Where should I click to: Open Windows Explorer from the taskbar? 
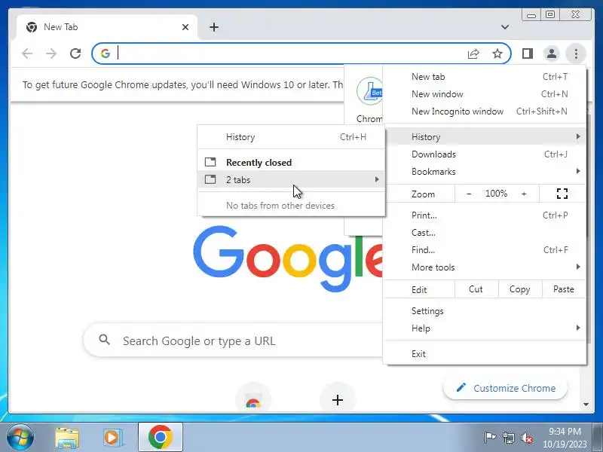(67, 438)
